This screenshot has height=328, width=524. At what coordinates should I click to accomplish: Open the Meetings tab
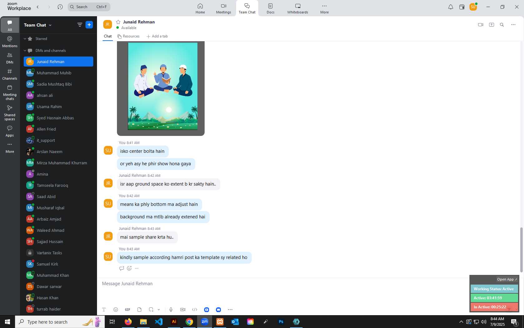224,8
